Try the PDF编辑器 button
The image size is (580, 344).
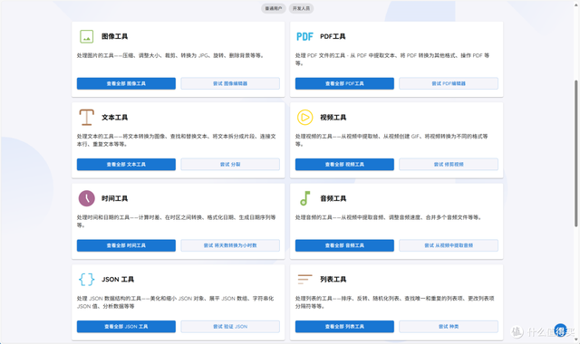pos(449,83)
